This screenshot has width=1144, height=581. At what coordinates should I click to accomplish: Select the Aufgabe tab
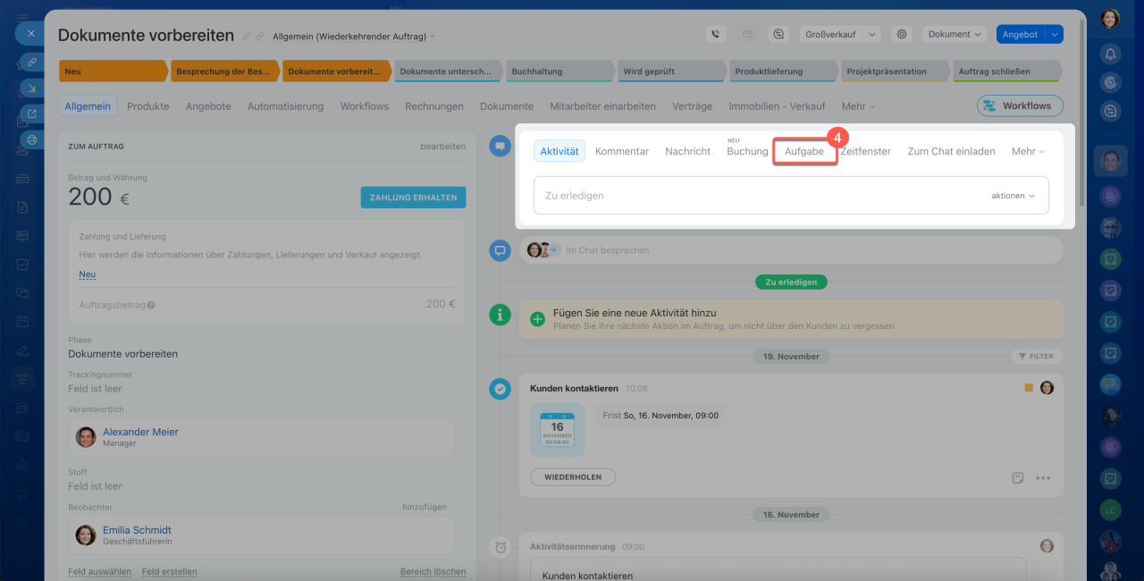pyautogui.click(x=804, y=151)
